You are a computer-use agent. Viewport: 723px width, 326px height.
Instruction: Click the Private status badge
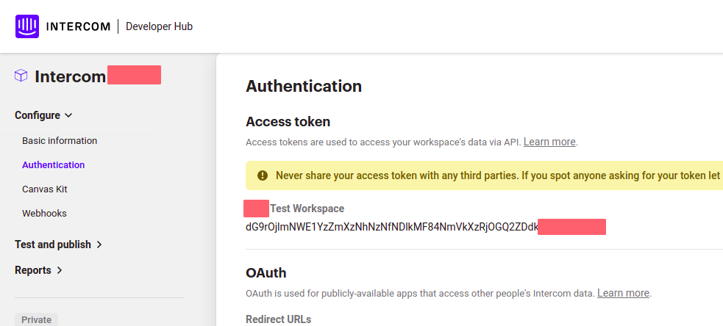37,319
